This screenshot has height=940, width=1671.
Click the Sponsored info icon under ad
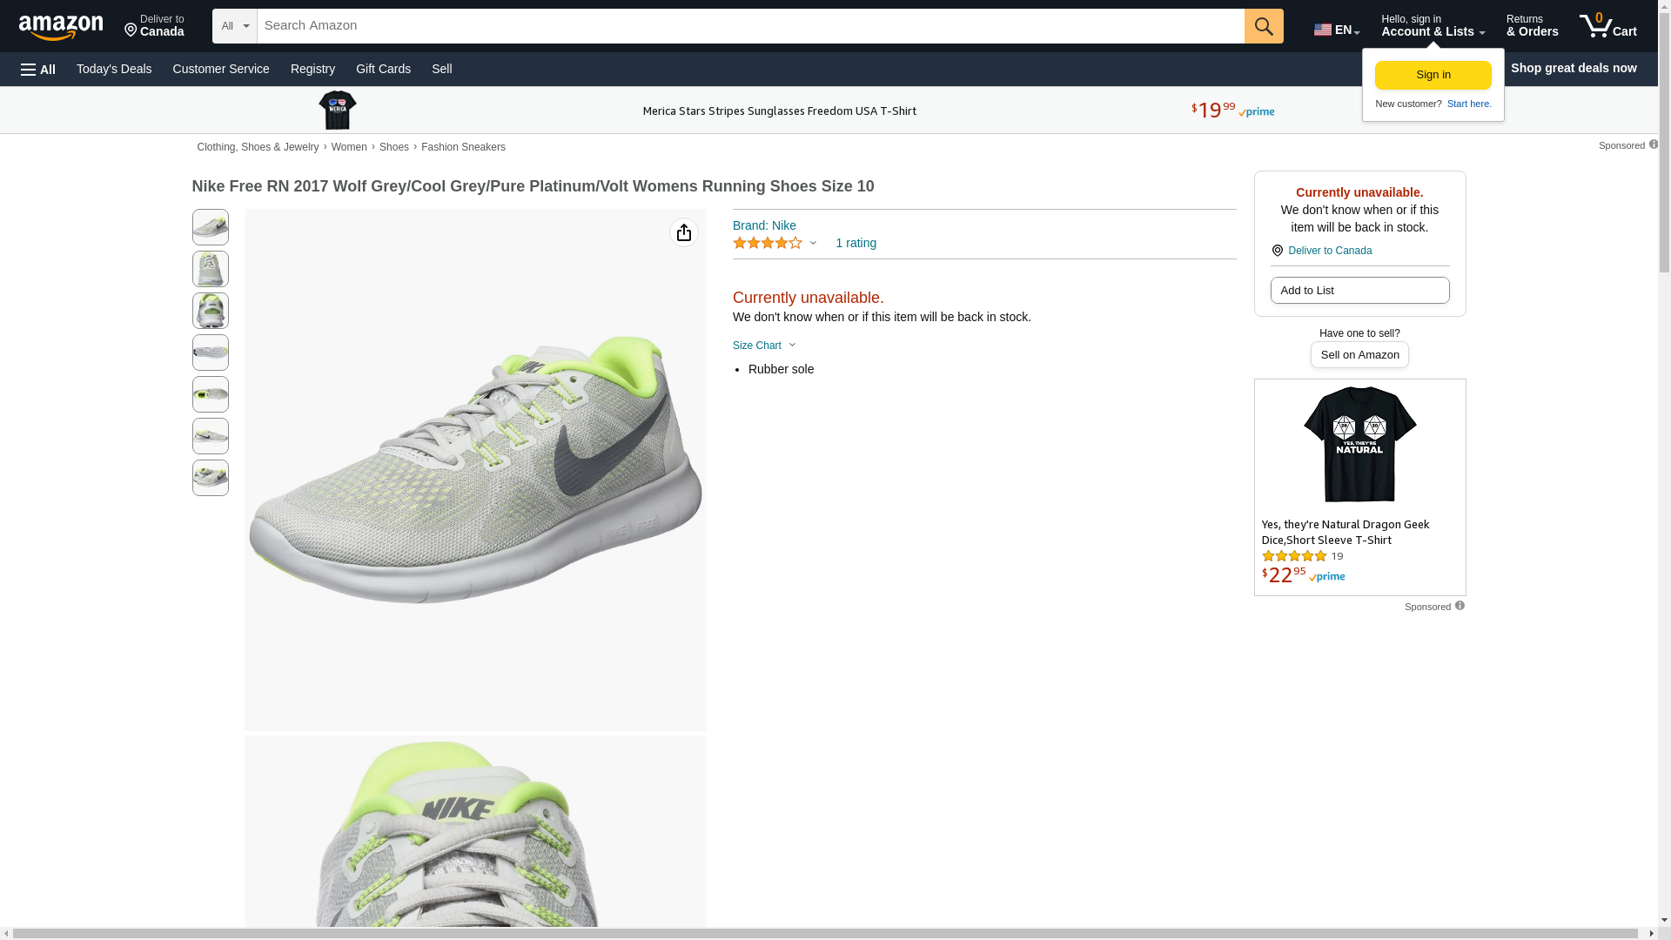(x=1460, y=606)
